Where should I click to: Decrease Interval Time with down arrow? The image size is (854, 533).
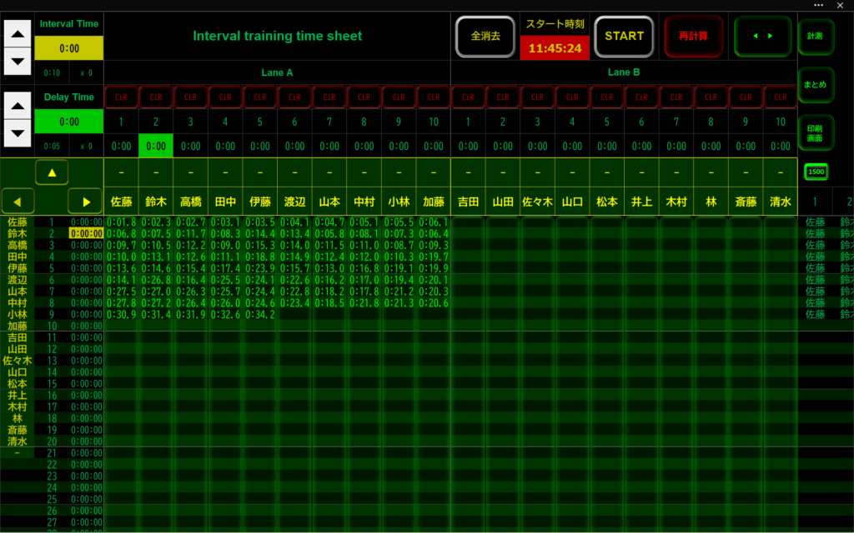[x=17, y=61]
